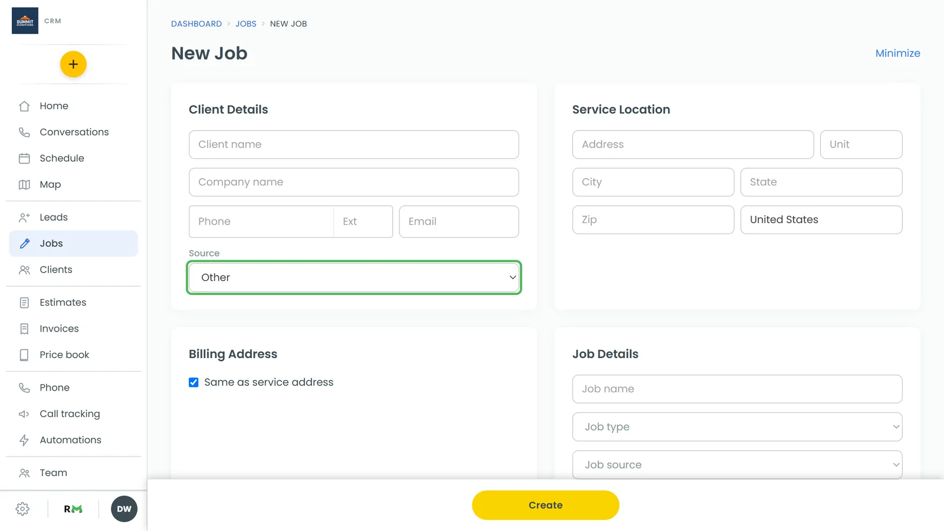The image size is (944, 531).
Task: Focus the Client name field
Action: click(x=354, y=145)
